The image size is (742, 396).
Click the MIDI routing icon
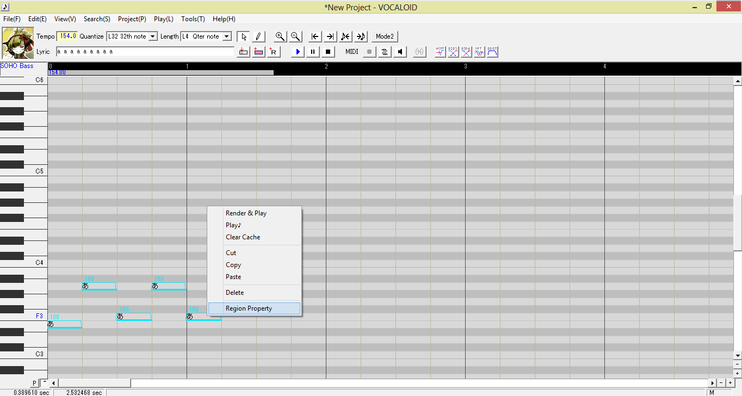[x=385, y=52]
